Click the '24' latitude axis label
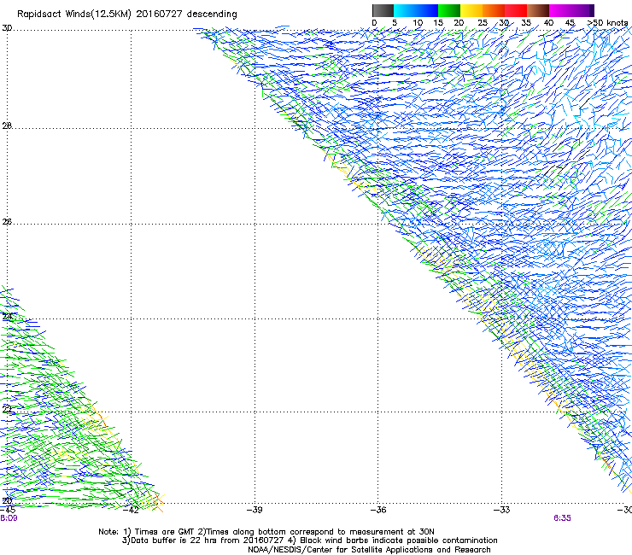 [x=7, y=317]
